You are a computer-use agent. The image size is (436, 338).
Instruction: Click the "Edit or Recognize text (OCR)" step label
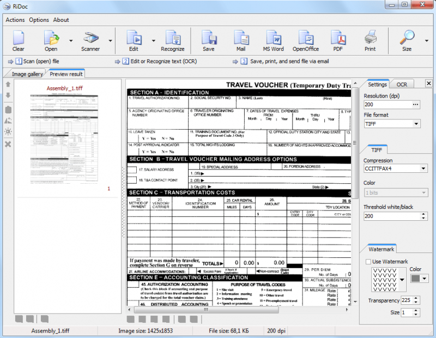coord(163,61)
